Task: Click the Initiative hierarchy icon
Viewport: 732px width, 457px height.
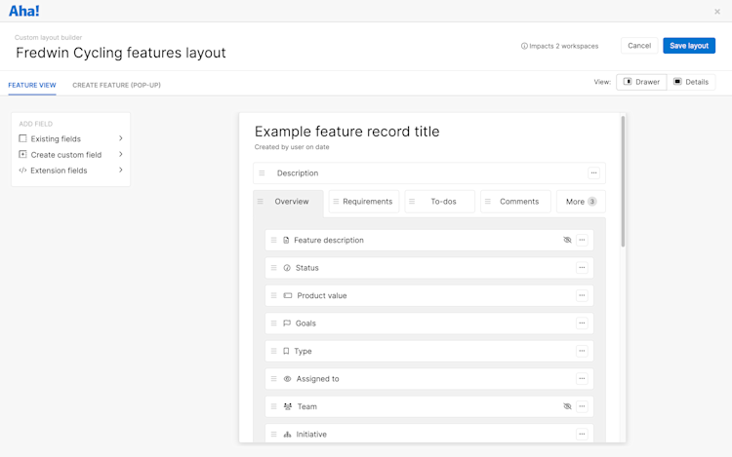Action: 287,435
